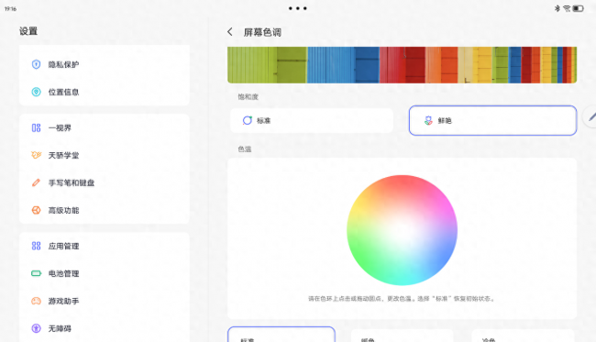Open 高级功能 icon
This screenshot has width=596, height=342.
tap(36, 210)
